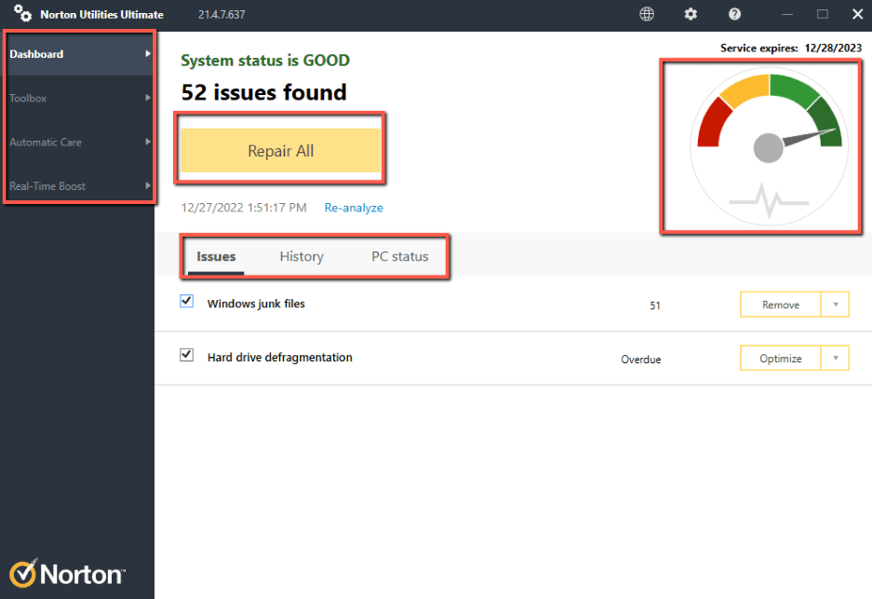Click the version number 21.4.7.637
872x599 pixels.
tap(221, 15)
